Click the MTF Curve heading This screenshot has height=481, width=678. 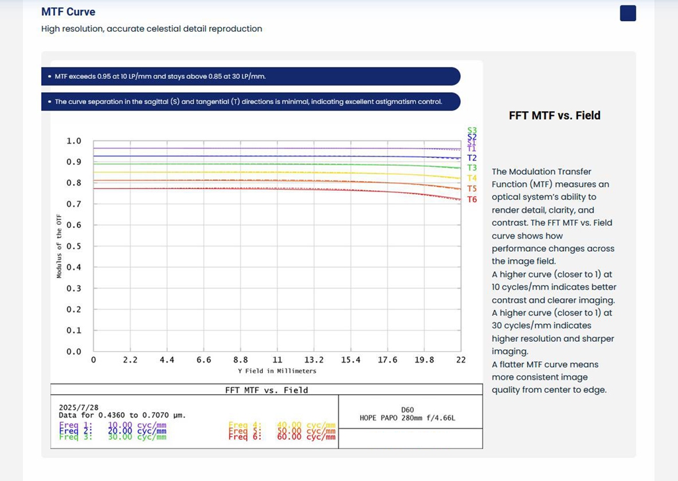click(68, 12)
